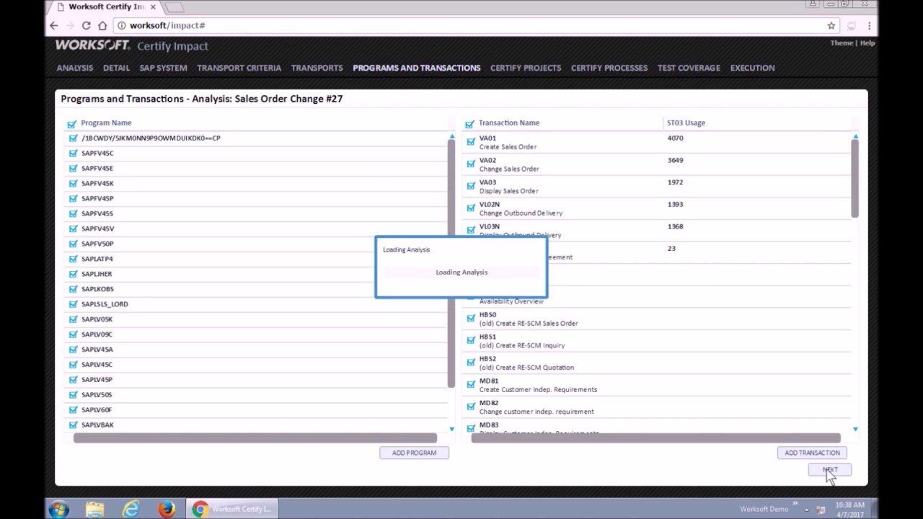
Task: Toggle the select-all Transaction Name checkbox
Action: click(469, 124)
